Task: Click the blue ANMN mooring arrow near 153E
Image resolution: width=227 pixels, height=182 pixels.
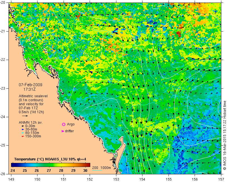Action: pos(115,30)
